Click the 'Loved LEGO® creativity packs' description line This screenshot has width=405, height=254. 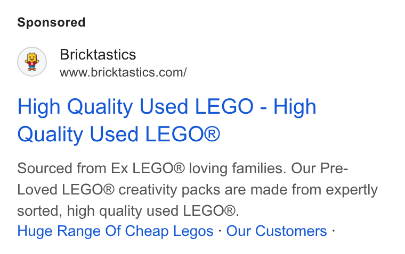click(x=197, y=190)
